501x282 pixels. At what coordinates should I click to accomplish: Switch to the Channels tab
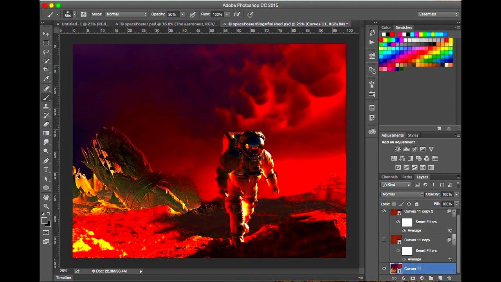(389, 177)
